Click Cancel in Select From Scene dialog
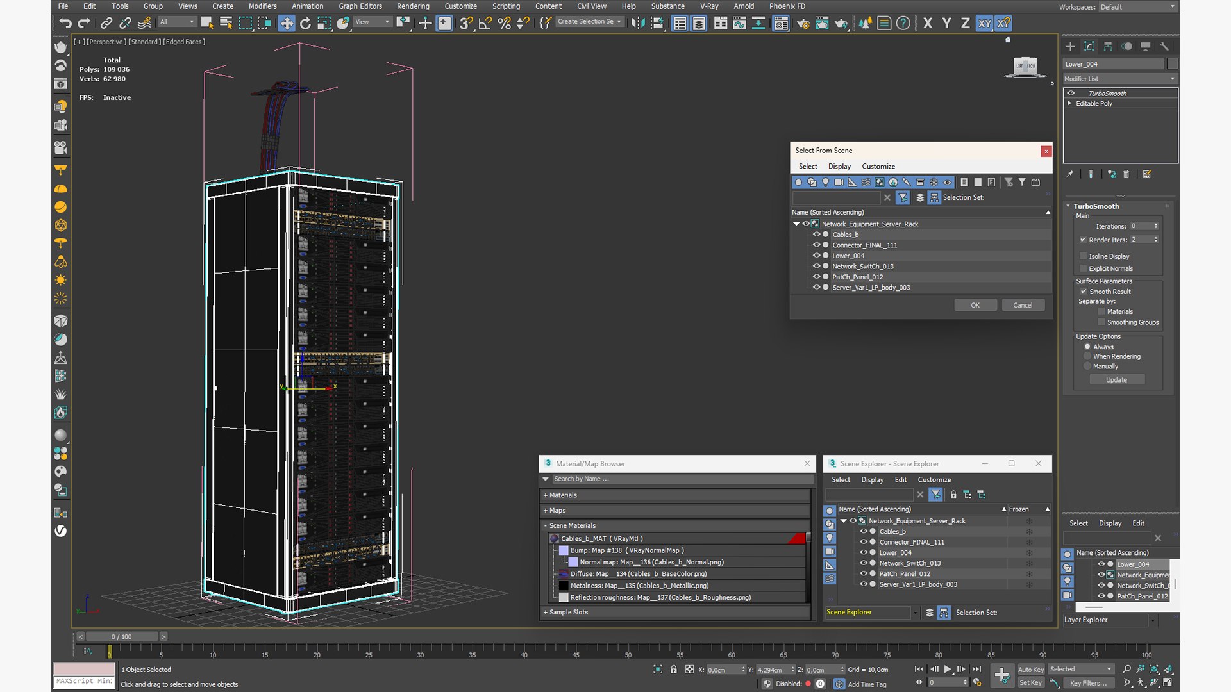The width and height of the screenshot is (1231, 692). click(1023, 306)
